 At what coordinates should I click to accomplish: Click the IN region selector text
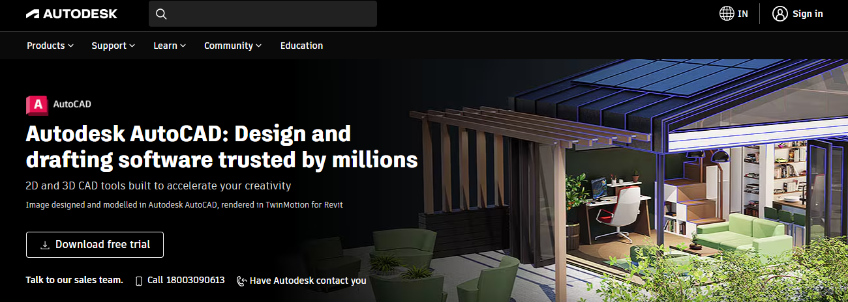click(743, 14)
